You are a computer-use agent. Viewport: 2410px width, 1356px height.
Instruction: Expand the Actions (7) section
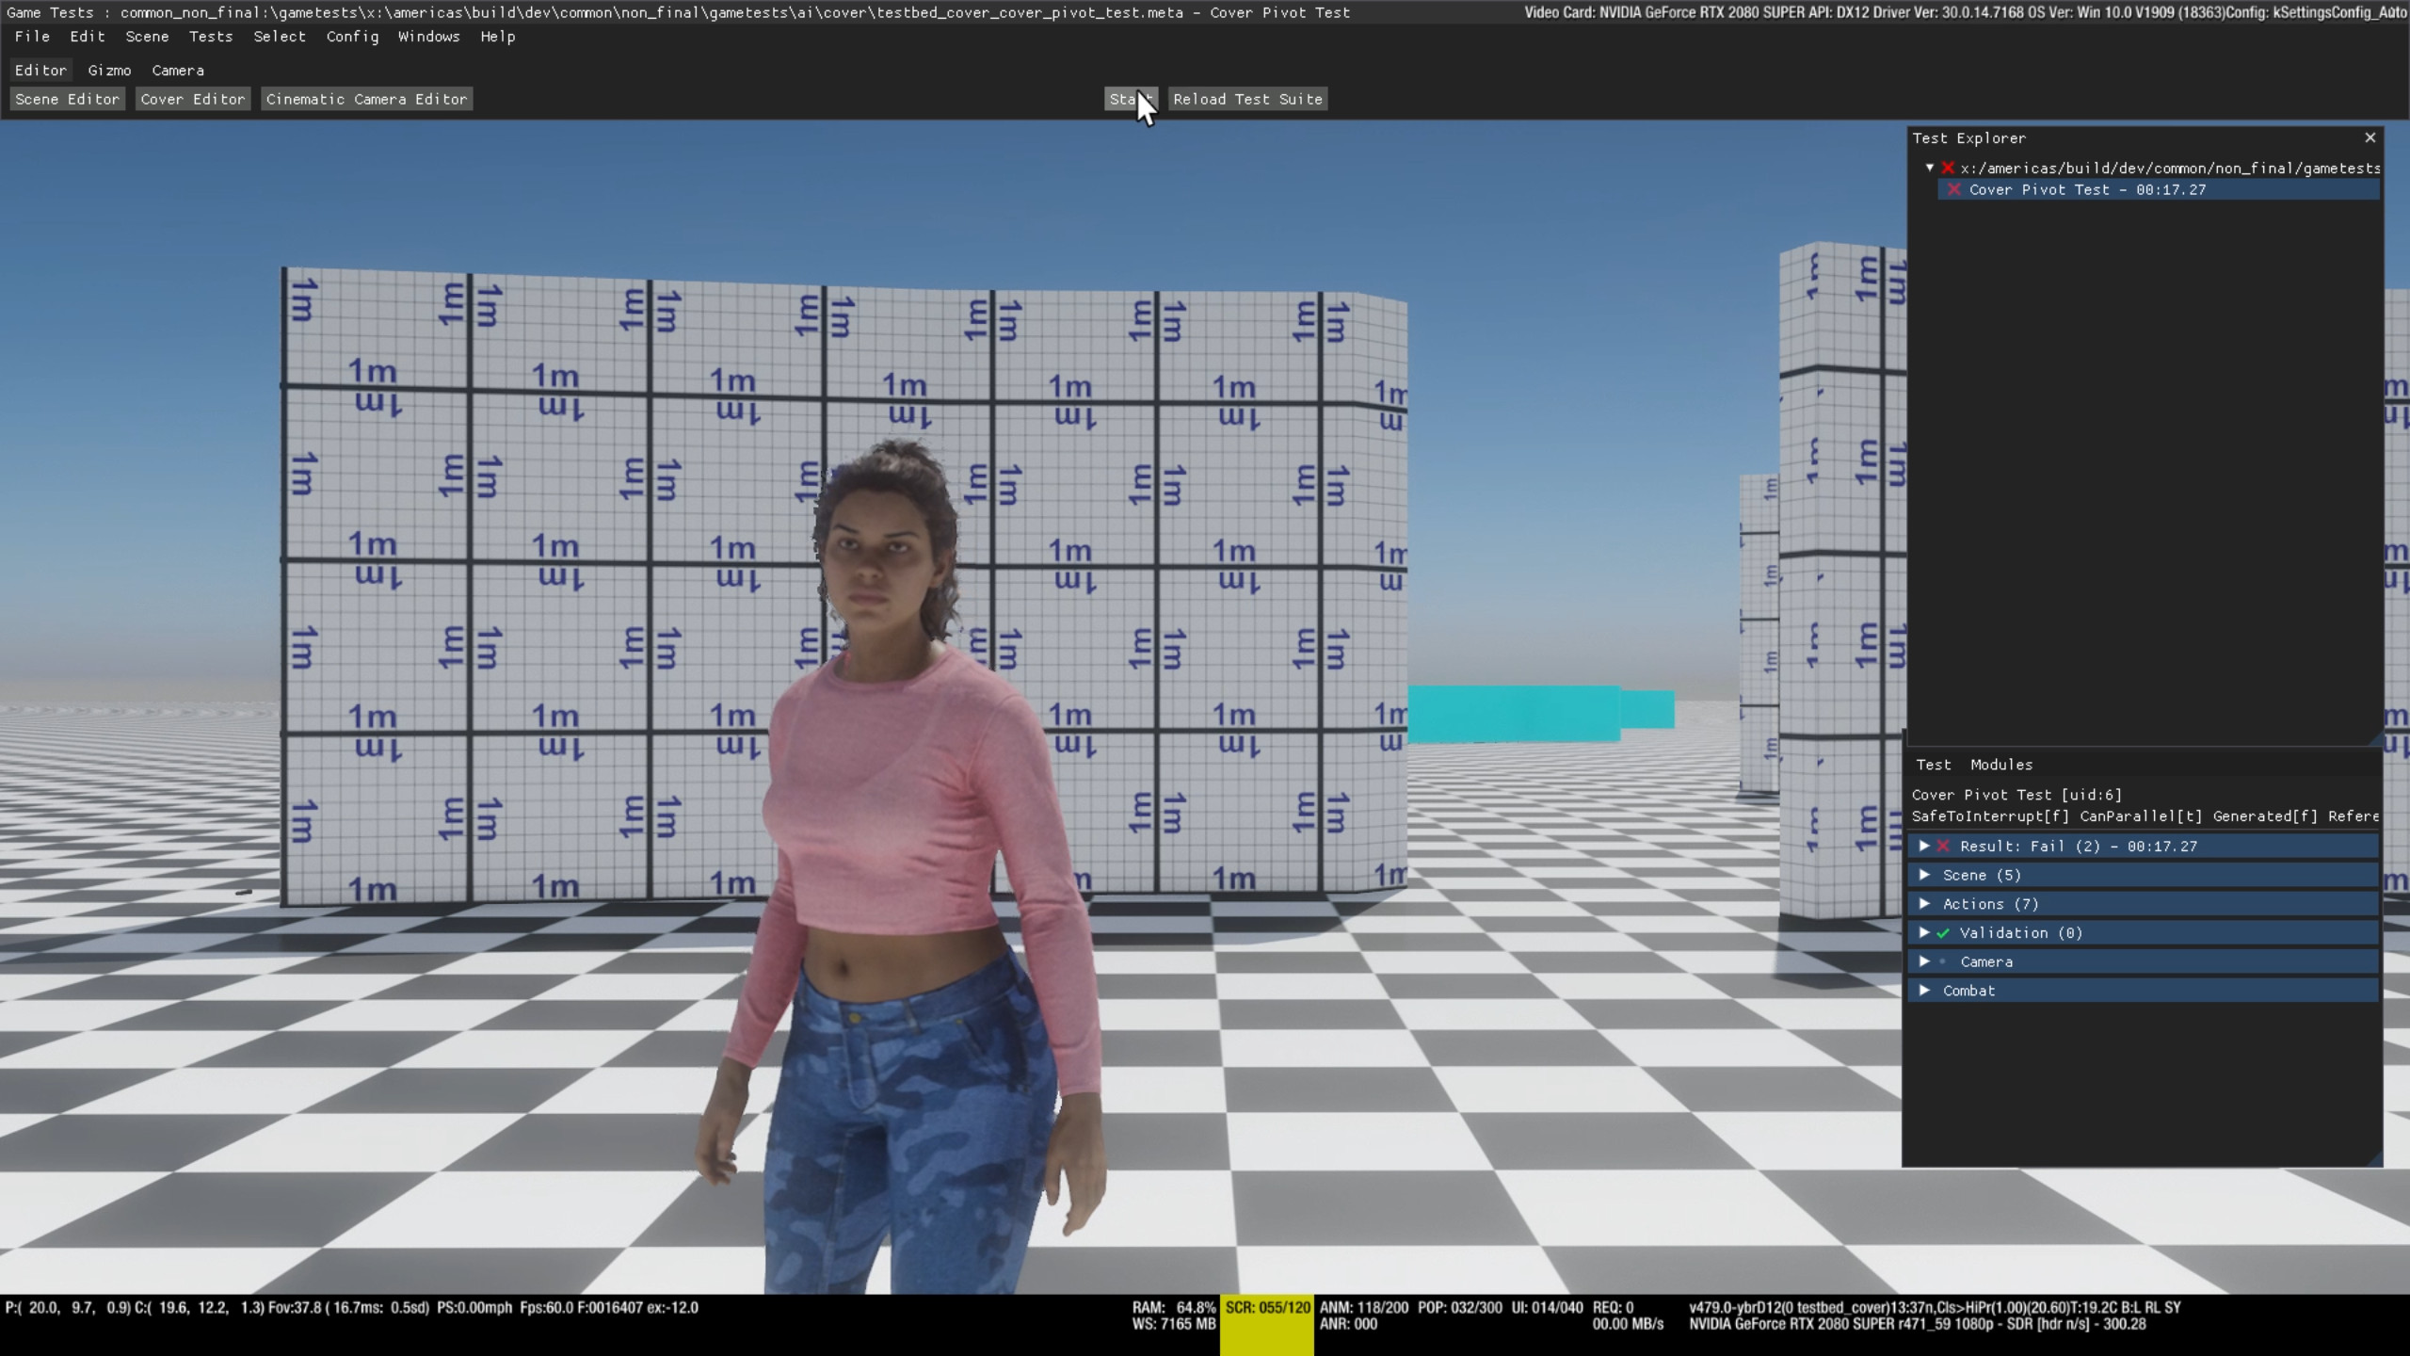pos(2144,904)
